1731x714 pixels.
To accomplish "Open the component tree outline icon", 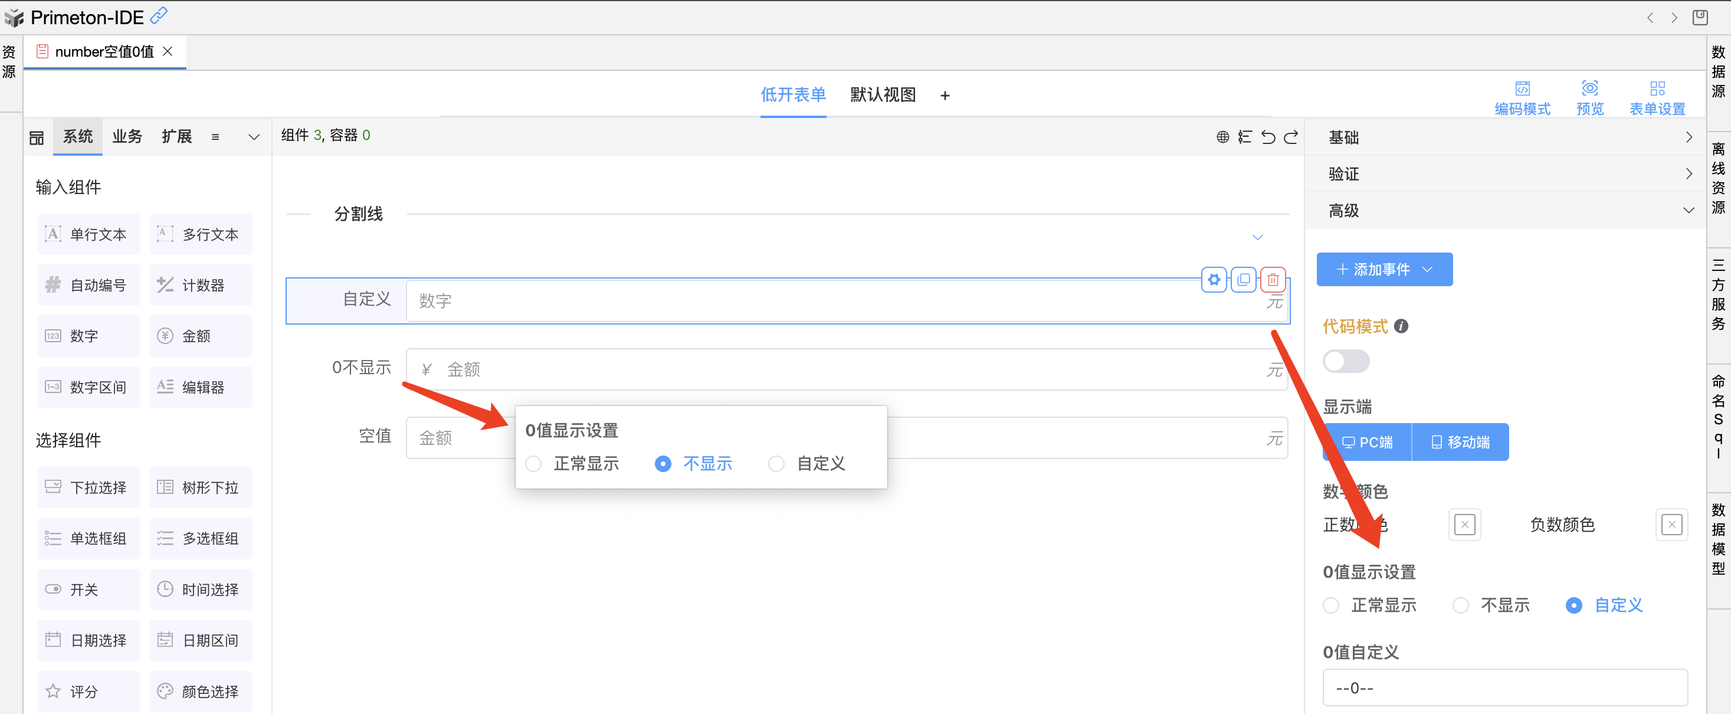I will point(1245,137).
